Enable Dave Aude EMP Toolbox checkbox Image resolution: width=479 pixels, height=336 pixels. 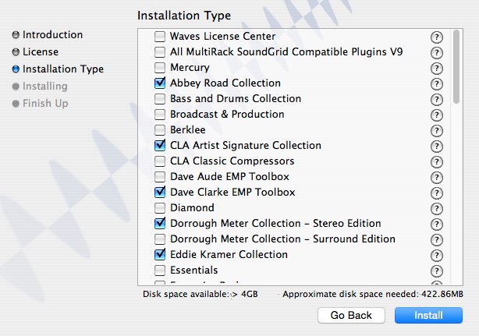tap(160, 176)
